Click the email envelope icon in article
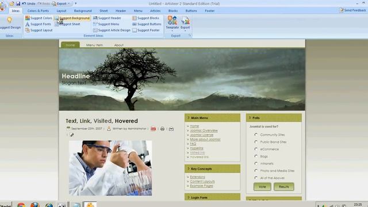The height and width of the screenshot is (207, 368). tap(171, 129)
